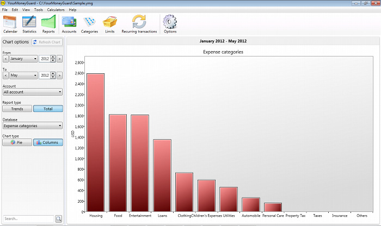Click the 'Expense categories' chart title
This screenshot has width=381, height=226.
pyautogui.click(x=223, y=52)
